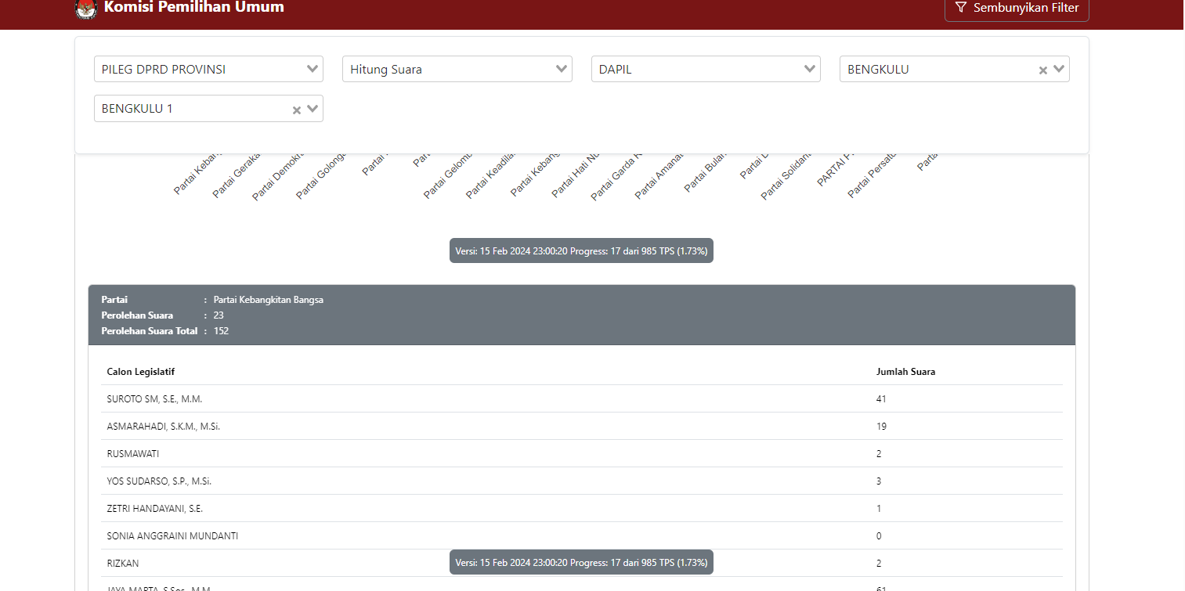Viewport: 1185px width, 591px height.
Task: Select row SUROTO SM, S.E., M.M.
Action: (x=581, y=399)
